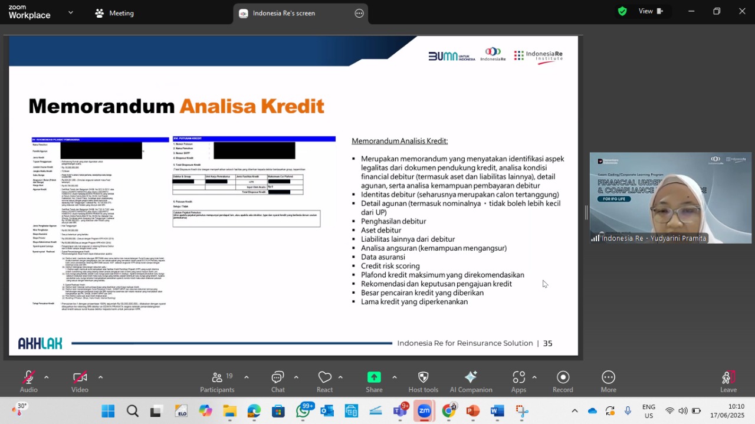
Task: Expand video options arrow next to Video
Action: pos(100,377)
